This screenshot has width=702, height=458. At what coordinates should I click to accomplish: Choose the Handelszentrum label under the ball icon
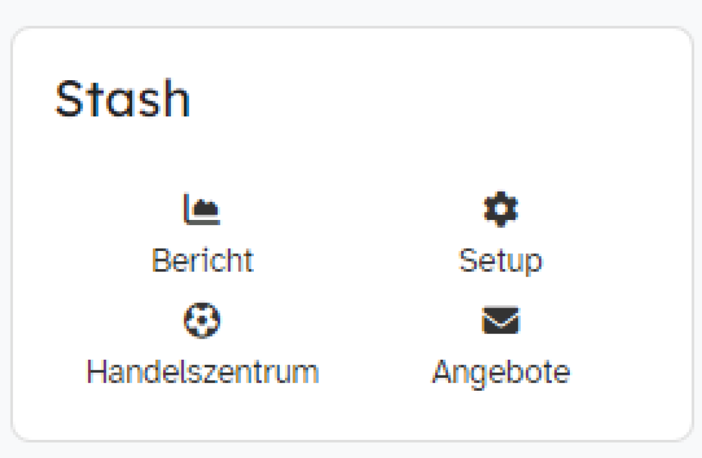[x=202, y=371]
